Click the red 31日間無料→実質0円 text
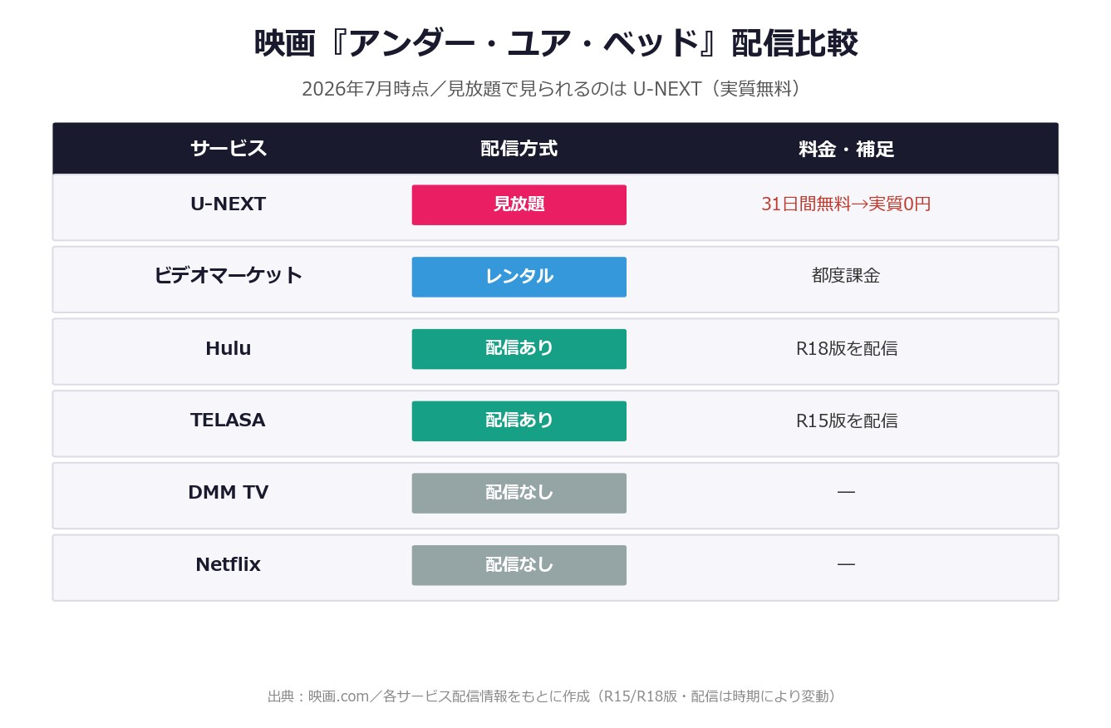 tap(846, 204)
